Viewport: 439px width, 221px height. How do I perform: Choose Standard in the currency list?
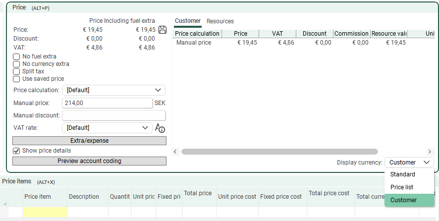point(403,174)
